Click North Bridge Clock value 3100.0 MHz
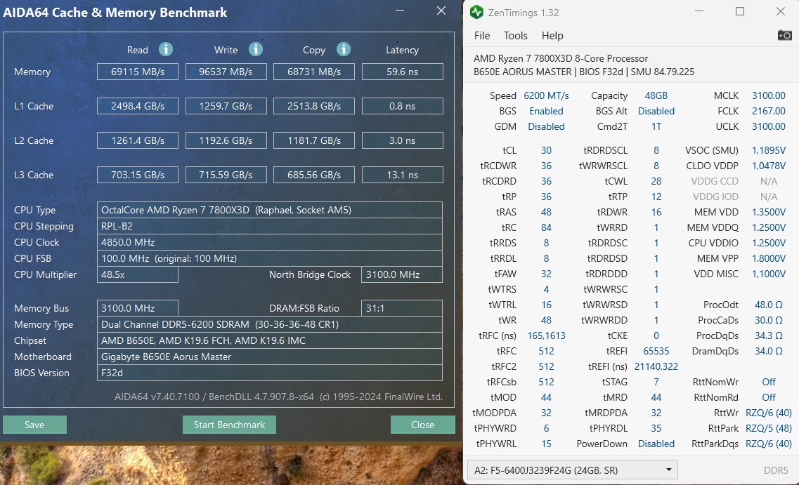 402,274
